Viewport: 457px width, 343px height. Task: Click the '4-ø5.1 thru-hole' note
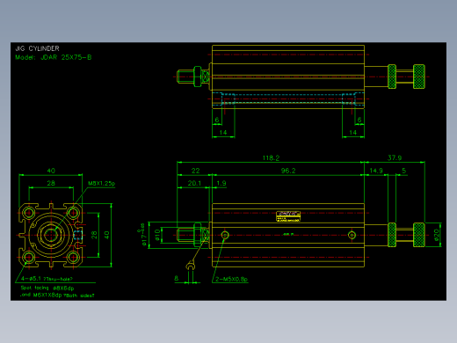point(47,279)
